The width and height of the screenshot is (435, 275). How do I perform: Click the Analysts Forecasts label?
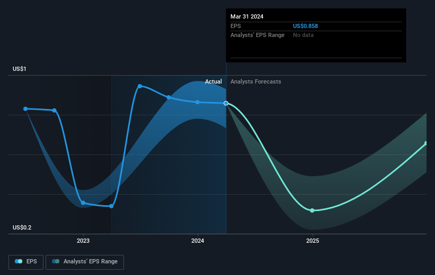pos(255,81)
